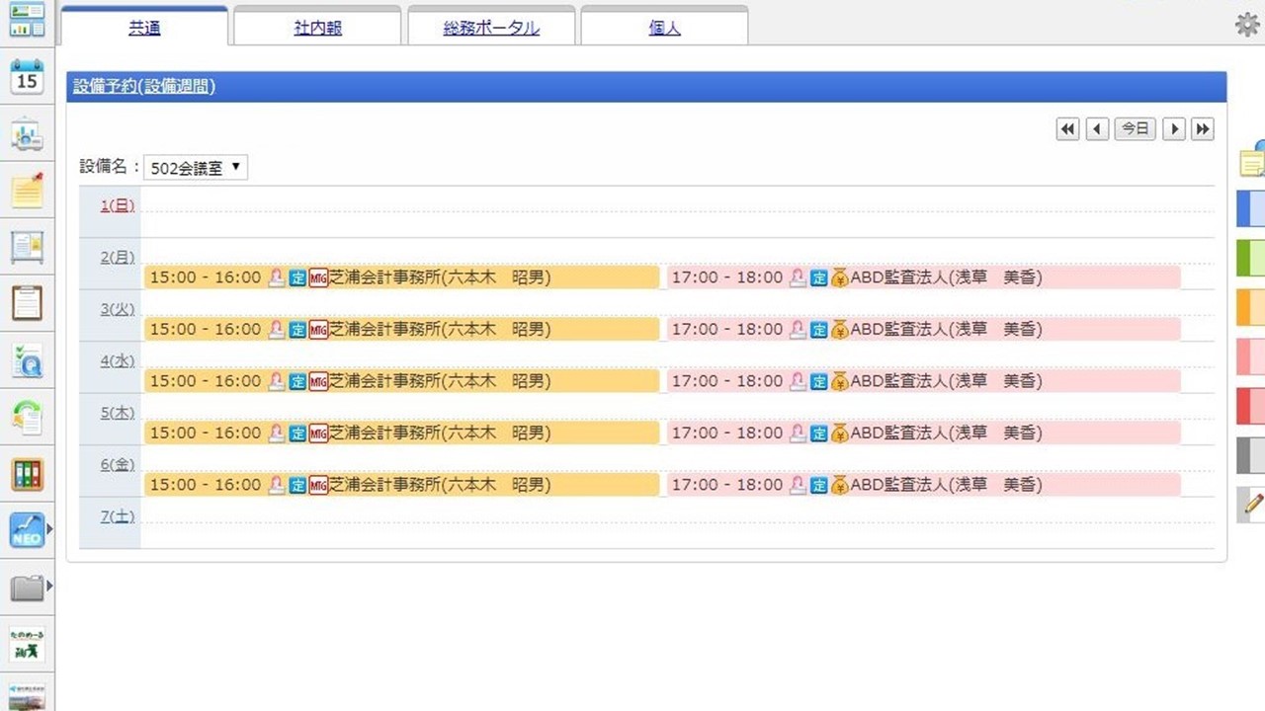1265x711 pixels.
Task: Go to next day with single right arrow
Action: pos(1173,128)
